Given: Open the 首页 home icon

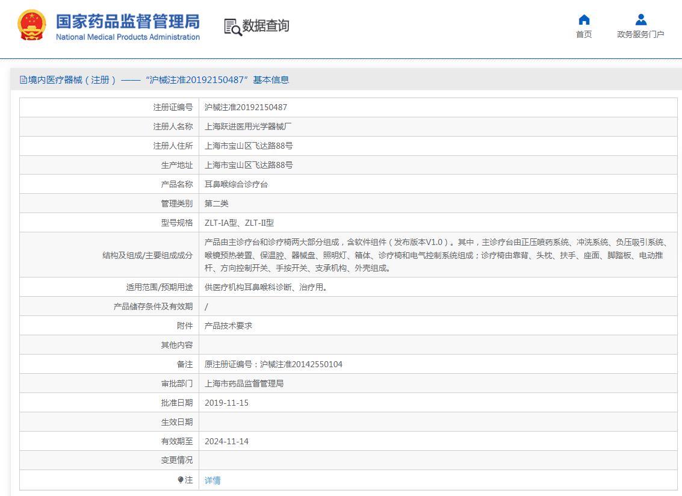Looking at the screenshot, I should (584, 20).
